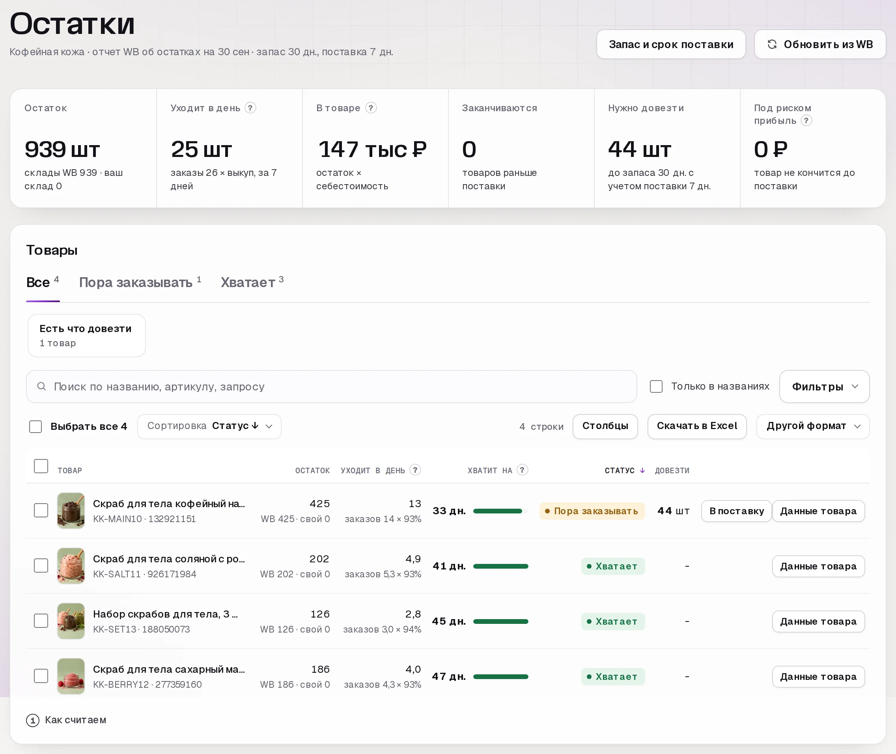Viewport: 896px width, 754px height.
Task: Click the Есть что довезти quick filter card
Action: coord(87,336)
